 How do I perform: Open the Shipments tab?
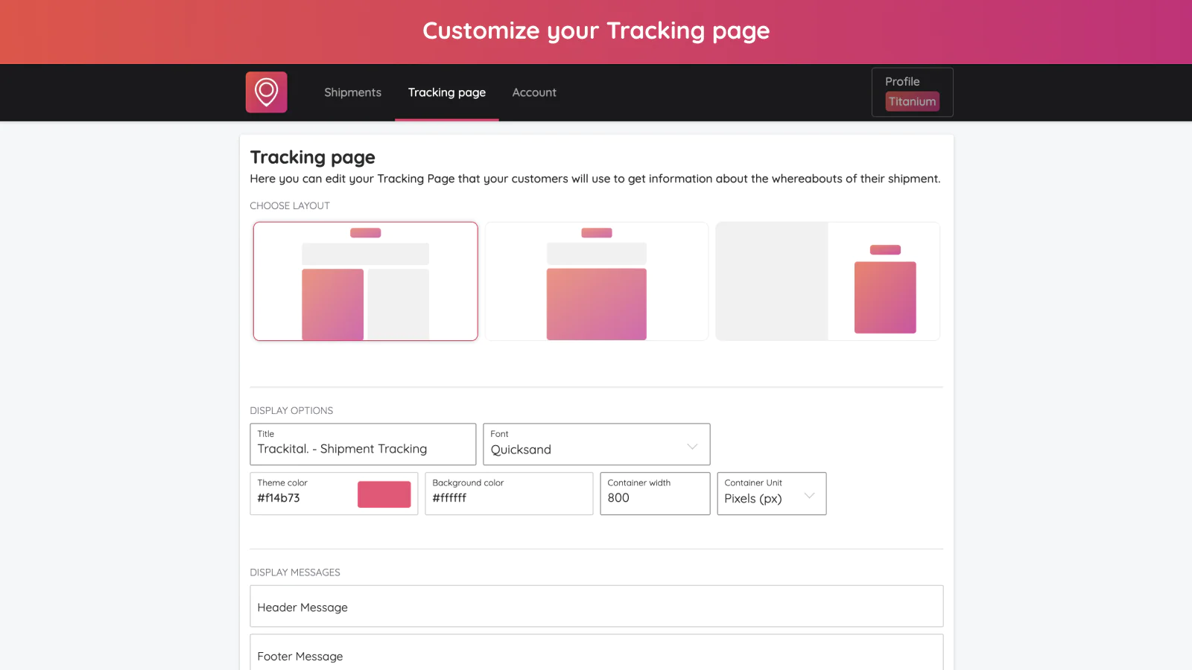[352, 92]
